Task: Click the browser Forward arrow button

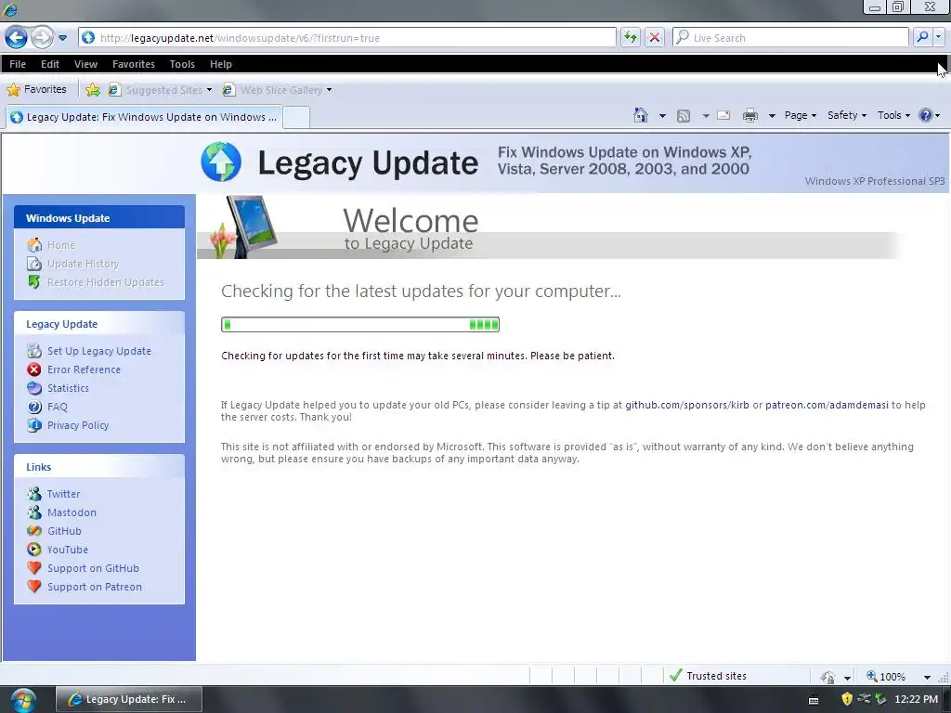Action: pos(42,37)
